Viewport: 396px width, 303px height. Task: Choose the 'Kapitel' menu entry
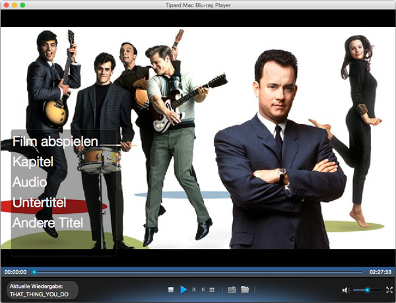33,162
